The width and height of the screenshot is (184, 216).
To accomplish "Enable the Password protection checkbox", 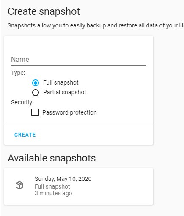I will coord(35,112).
